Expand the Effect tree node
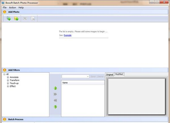This screenshot has height=123, width=170. [8, 86]
